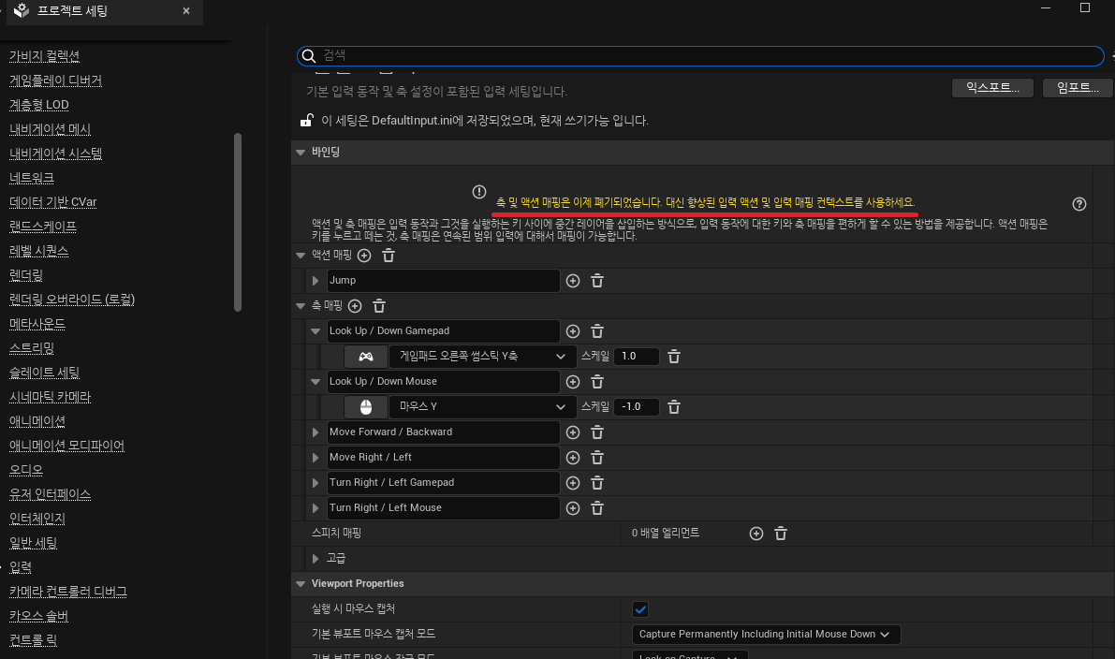Click the 익스포트... button
1115x659 pixels.
click(x=992, y=87)
